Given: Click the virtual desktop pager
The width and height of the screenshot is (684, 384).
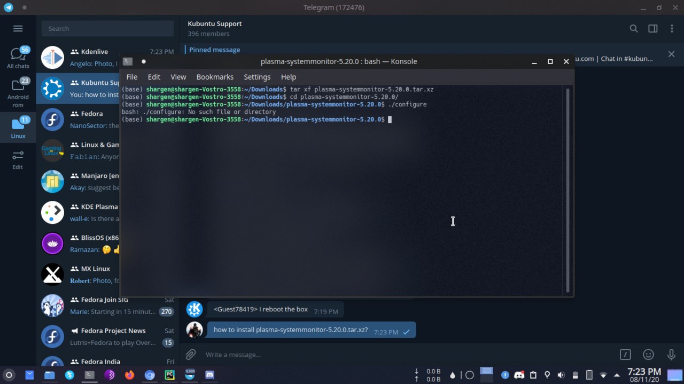Looking at the screenshot, I should 486,374.
